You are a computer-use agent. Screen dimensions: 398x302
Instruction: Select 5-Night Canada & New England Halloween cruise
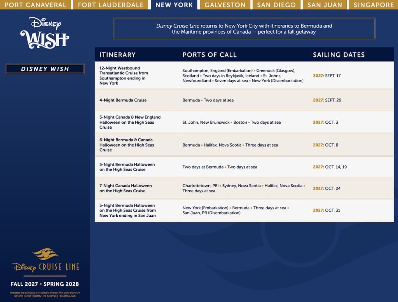coord(130,122)
